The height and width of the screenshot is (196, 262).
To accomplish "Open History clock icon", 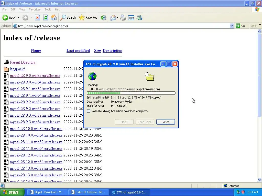I will tap(103, 18).
